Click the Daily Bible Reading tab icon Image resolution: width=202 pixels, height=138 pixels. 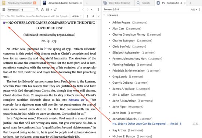pyautogui.click(x=105, y=3)
